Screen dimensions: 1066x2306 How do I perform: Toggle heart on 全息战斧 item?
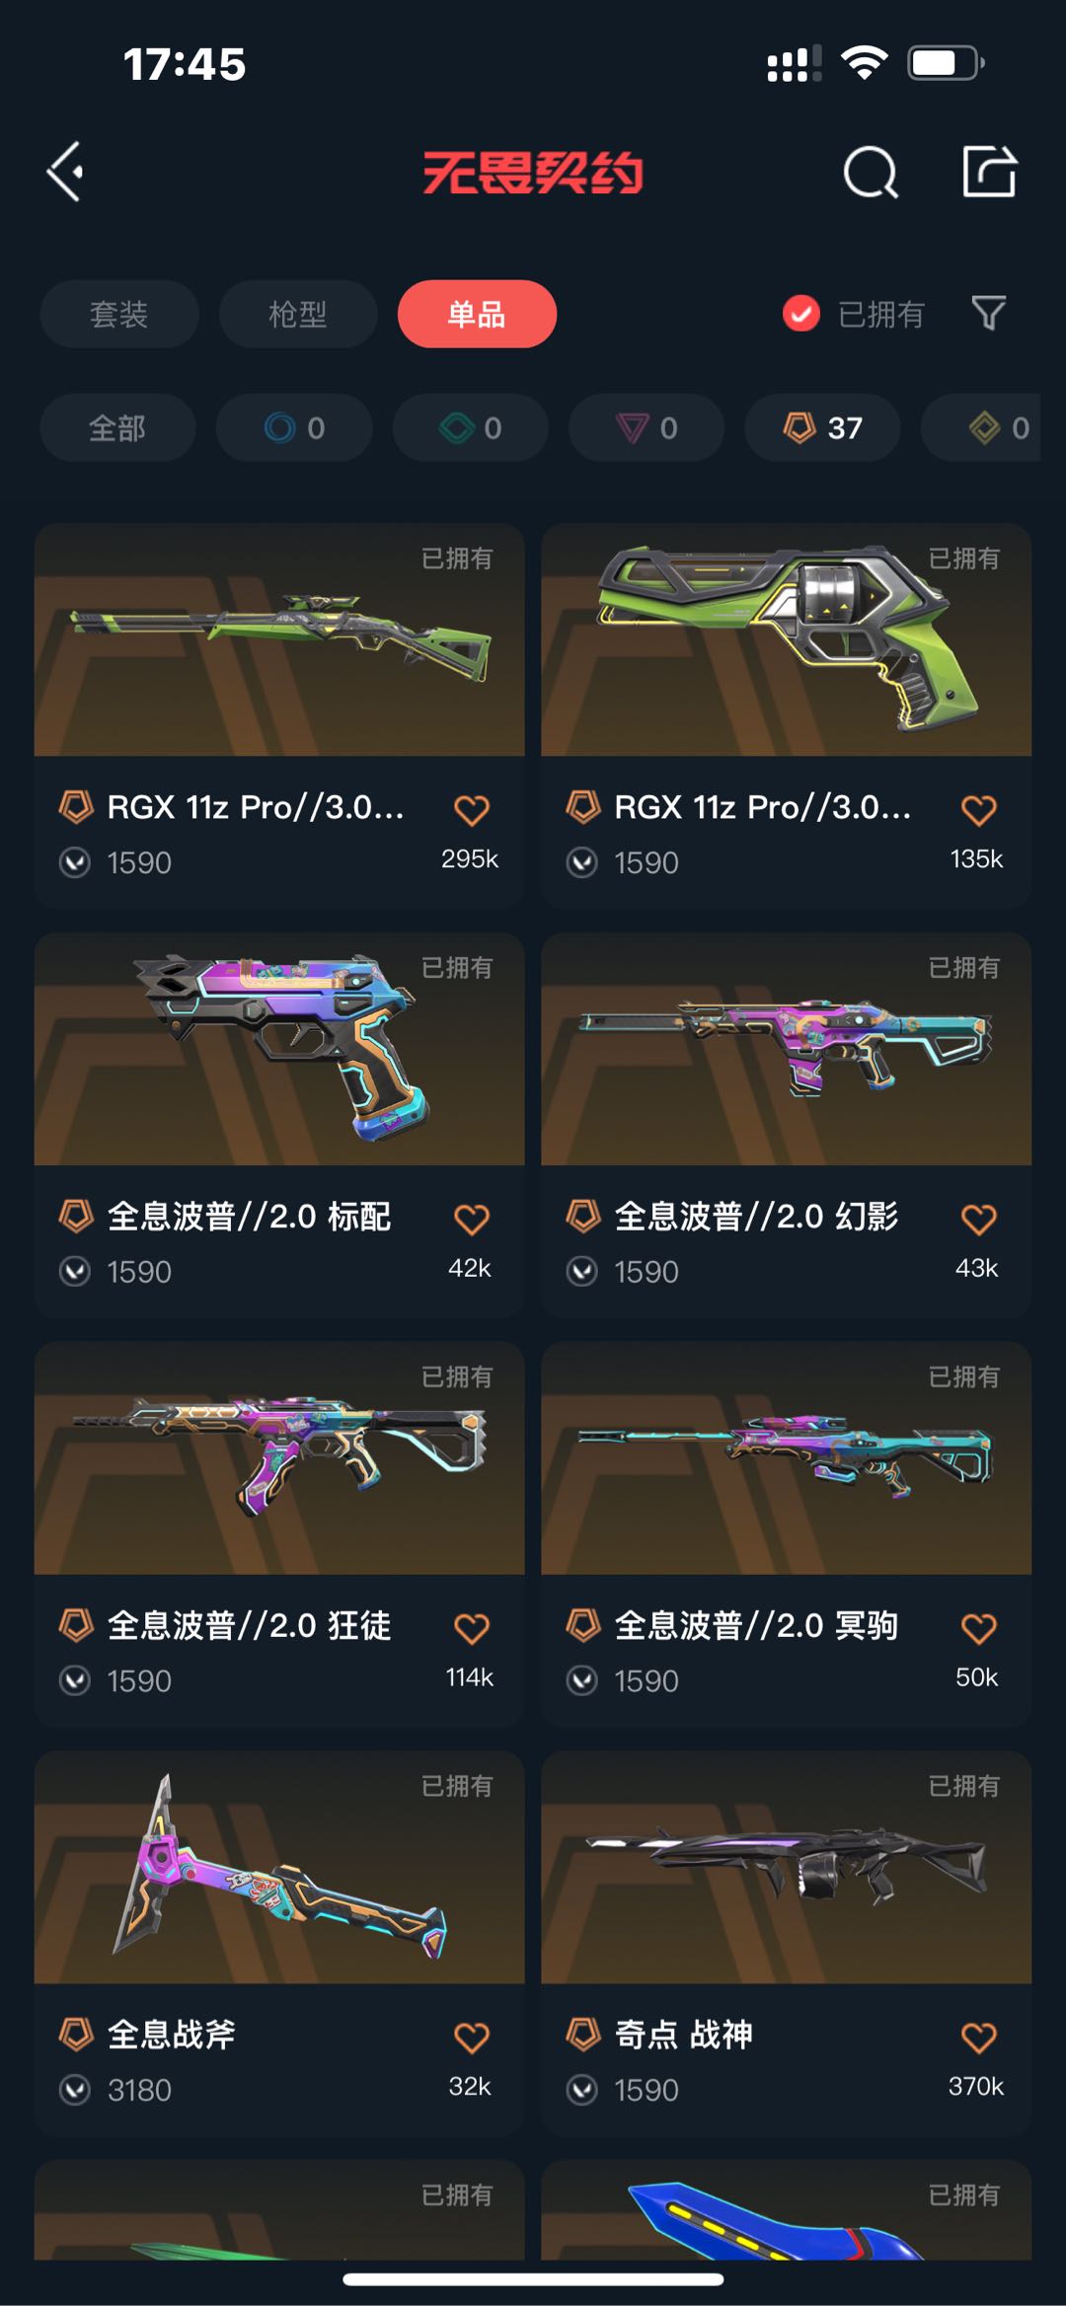point(472,2037)
